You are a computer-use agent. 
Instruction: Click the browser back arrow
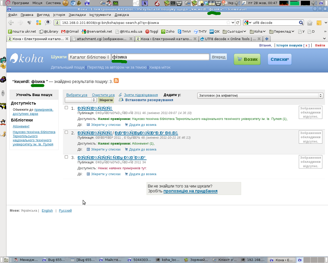[x=11, y=23]
